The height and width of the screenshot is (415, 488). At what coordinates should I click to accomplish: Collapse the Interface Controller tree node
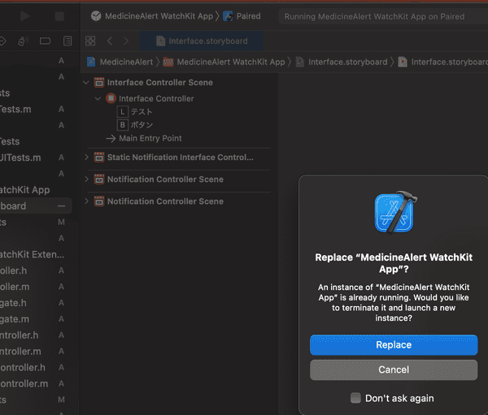tap(98, 99)
